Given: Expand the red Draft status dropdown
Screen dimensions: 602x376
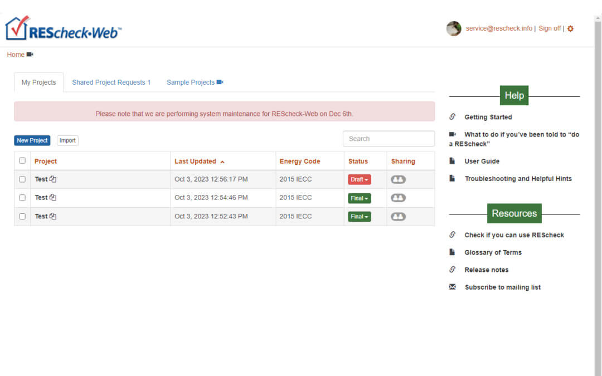Looking at the screenshot, I should pyautogui.click(x=359, y=180).
